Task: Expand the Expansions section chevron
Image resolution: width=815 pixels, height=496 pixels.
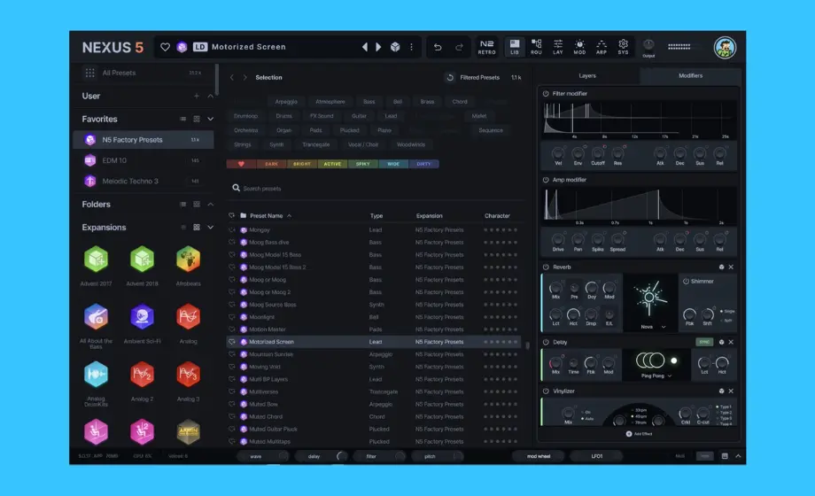Action: [211, 228]
